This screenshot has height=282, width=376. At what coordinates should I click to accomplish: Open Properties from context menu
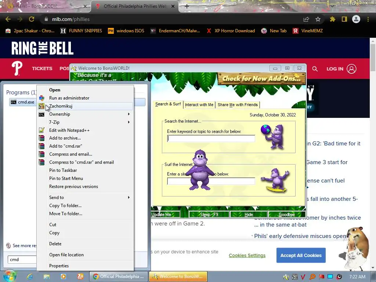point(85,266)
